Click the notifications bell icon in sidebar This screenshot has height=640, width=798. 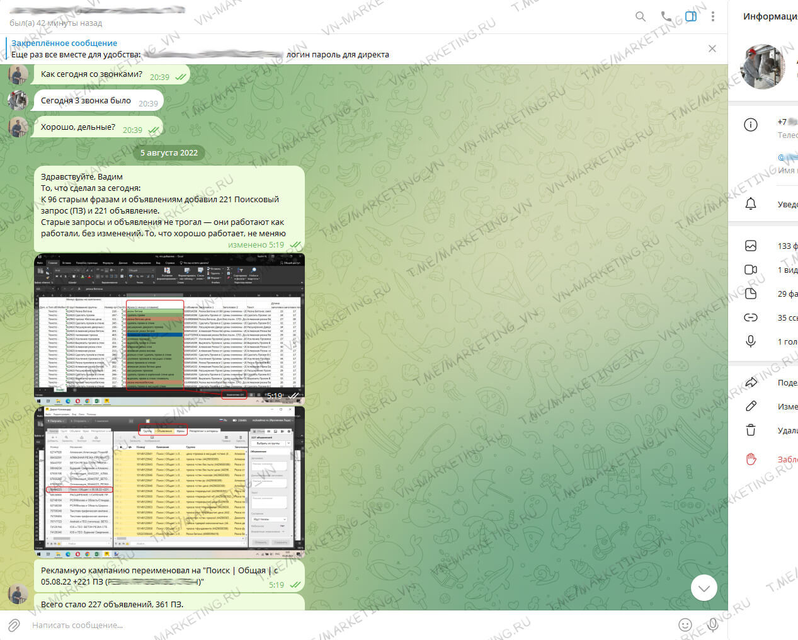click(x=751, y=203)
